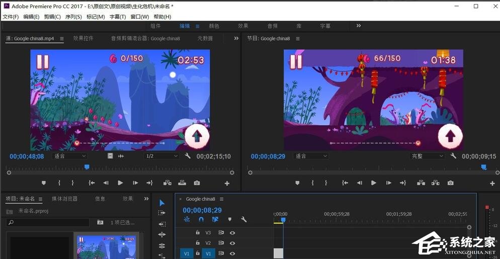Viewport: 500px width, 259px height.
Task: Select the Track Select Forward tool
Action: click(x=162, y=213)
